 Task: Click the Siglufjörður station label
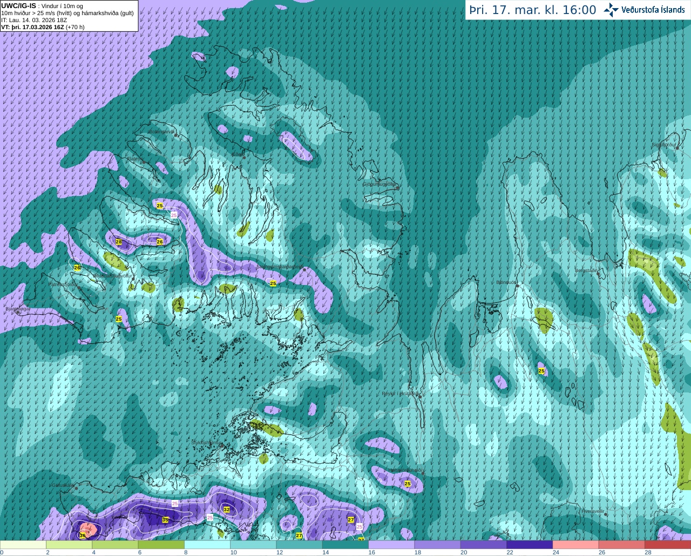tap(663, 145)
